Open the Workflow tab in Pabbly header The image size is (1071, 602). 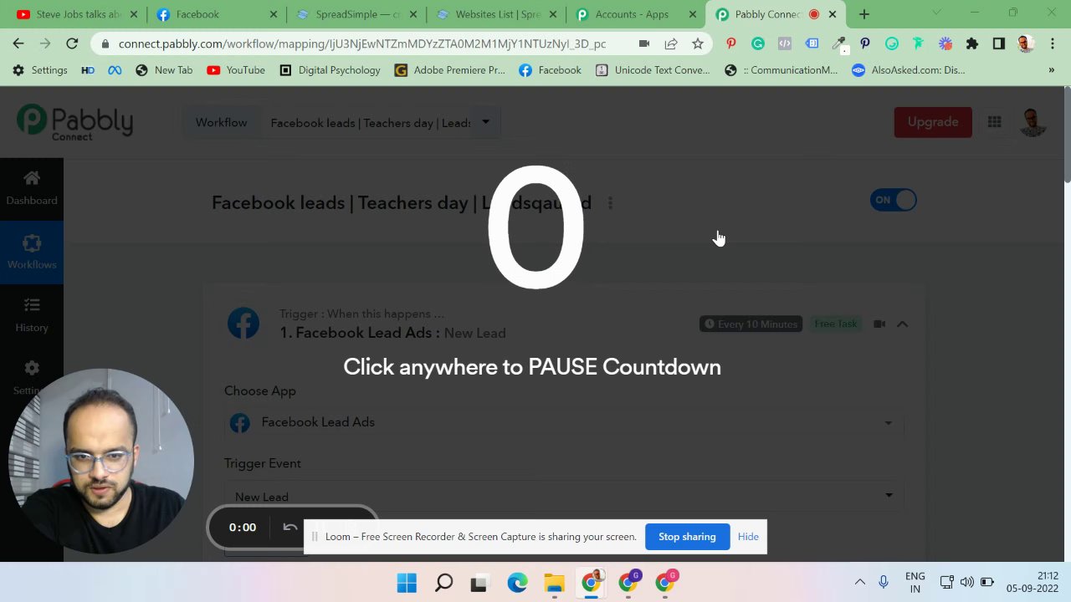(x=221, y=123)
